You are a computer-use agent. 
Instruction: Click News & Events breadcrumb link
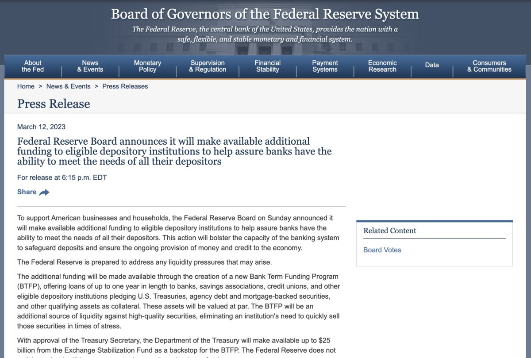pyautogui.click(x=68, y=86)
